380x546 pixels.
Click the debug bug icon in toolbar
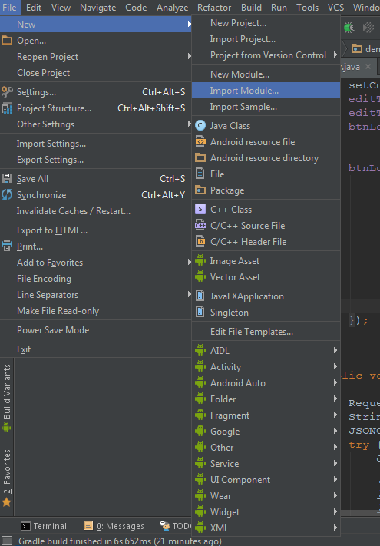pos(349,28)
